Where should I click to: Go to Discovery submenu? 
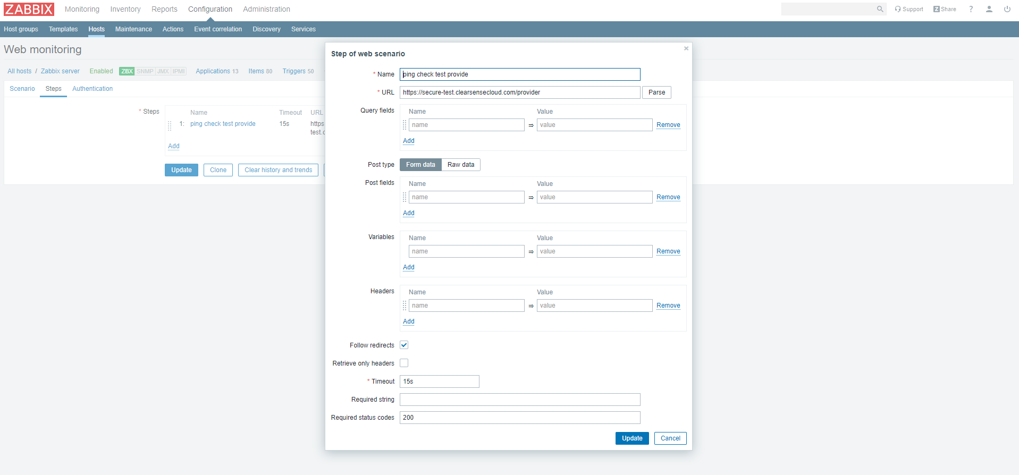(x=266, y=29)
